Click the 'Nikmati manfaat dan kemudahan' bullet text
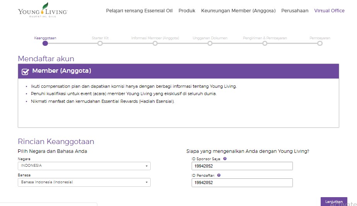Viewport: 357px width, 206px height. 103,101
